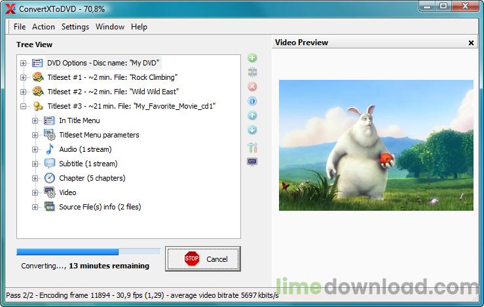Select the 'Video' tree item
This screenshot has height=307, width=484.
coord(67,192)
